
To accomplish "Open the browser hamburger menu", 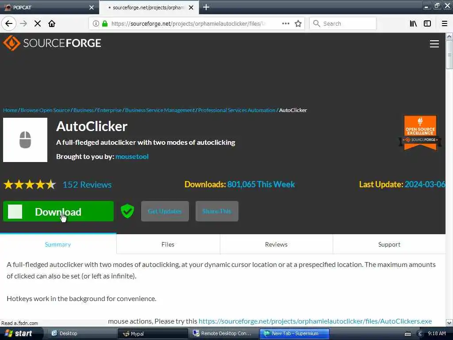I will (445, 23).
